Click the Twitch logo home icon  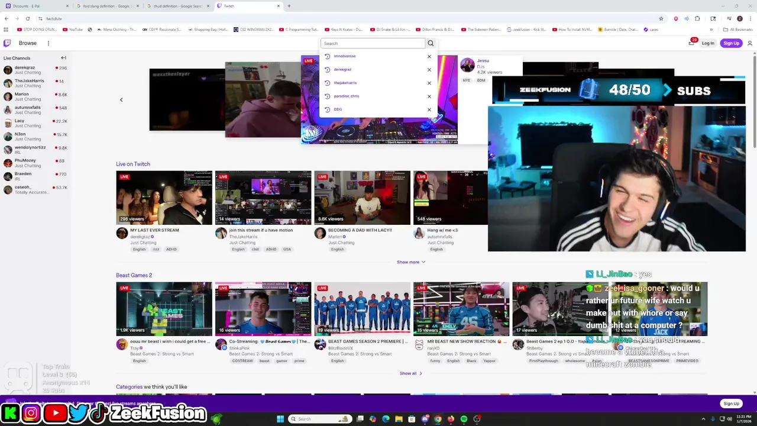(x=7, y=43)
